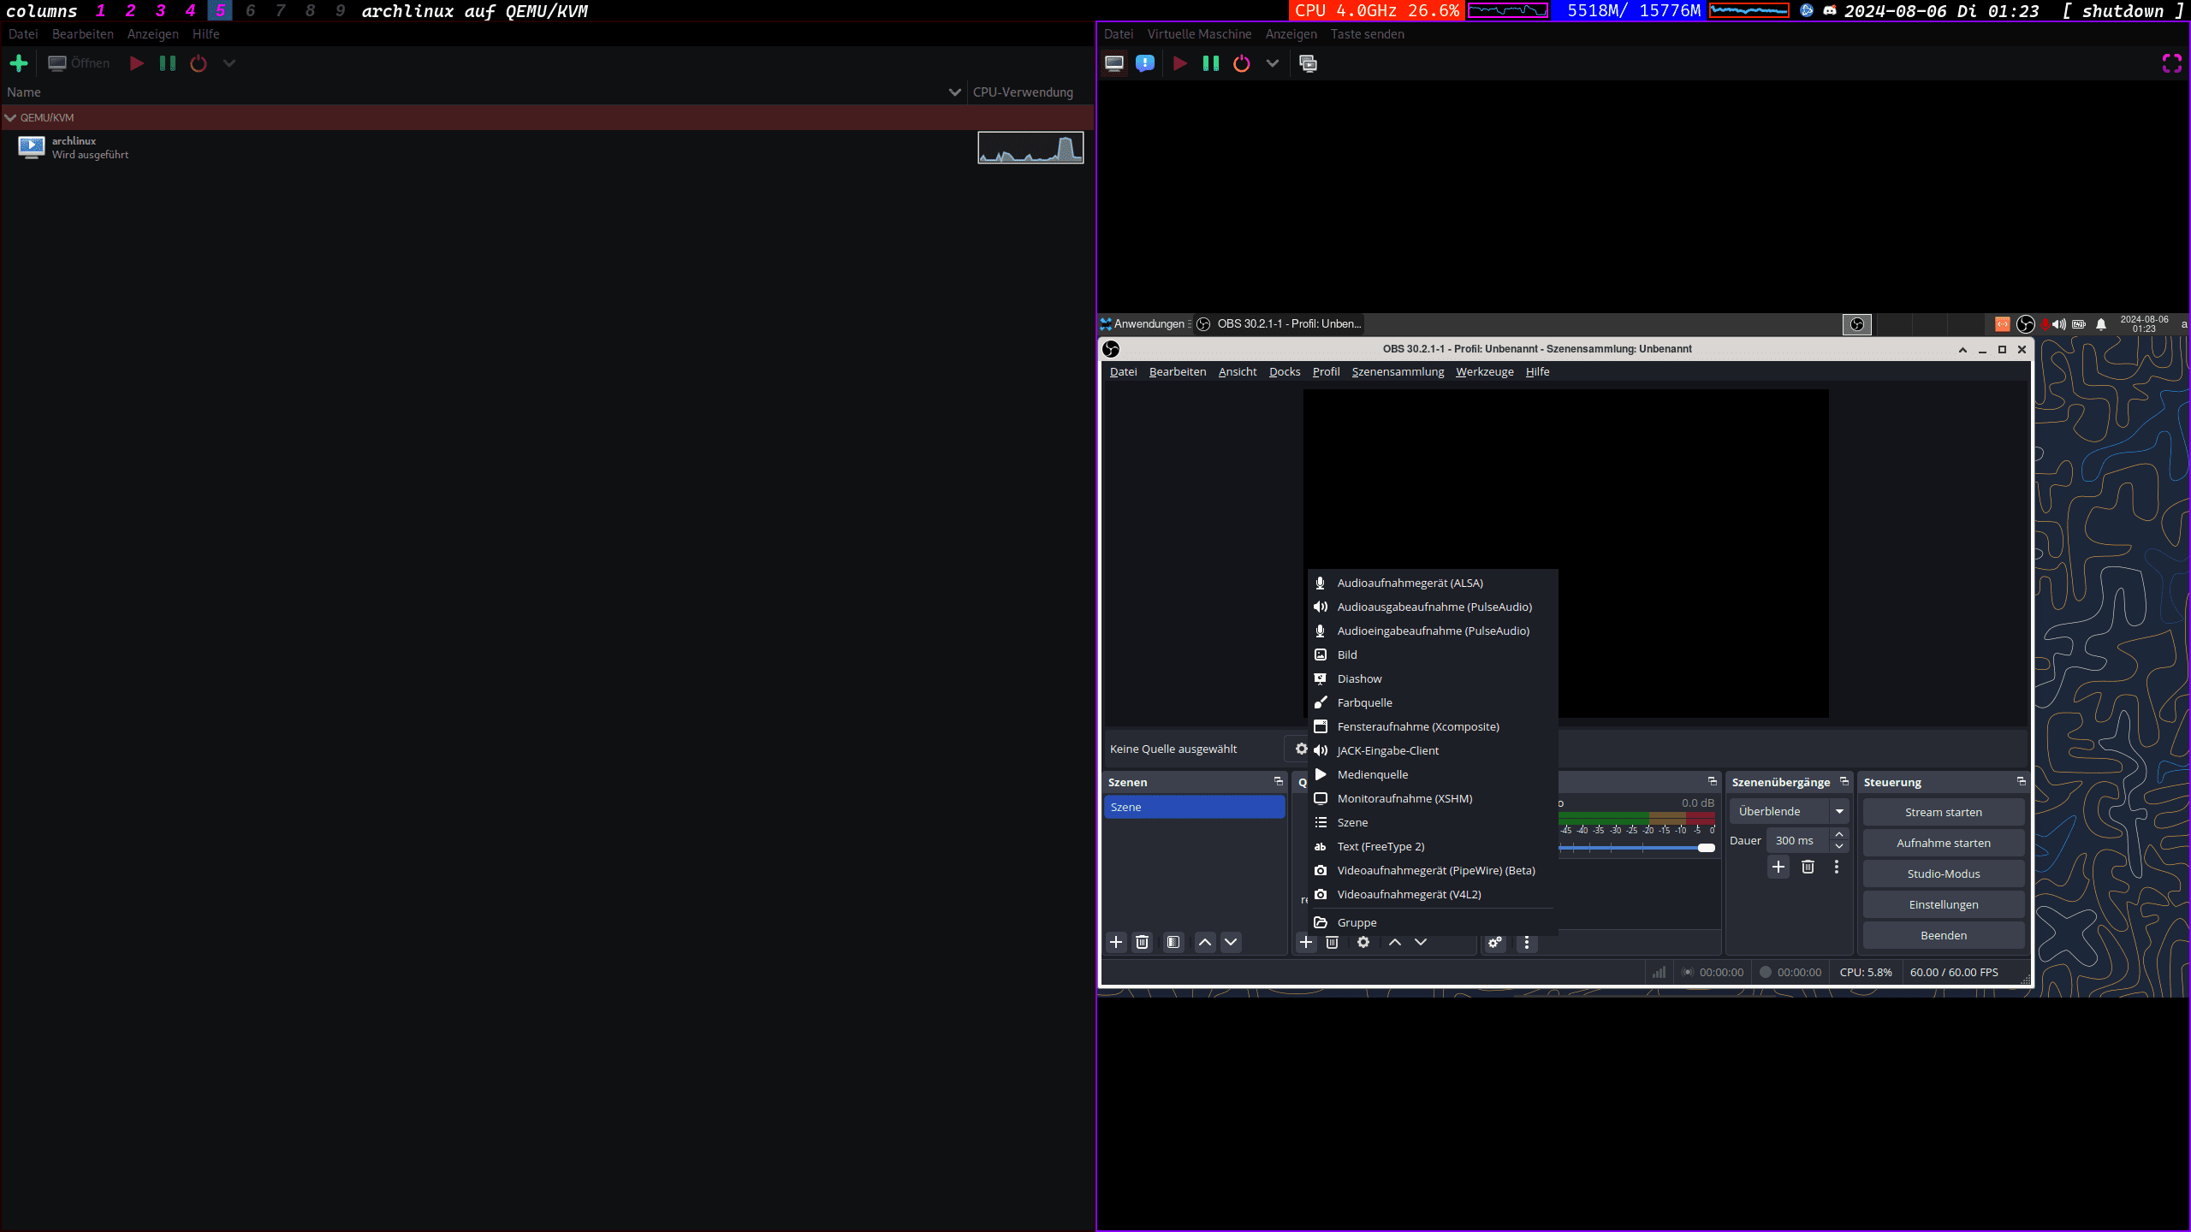This screenshot has height=1232, width=2191.
Task: Open OBS Werkzeuge menu
Action: coord(1484,371)
